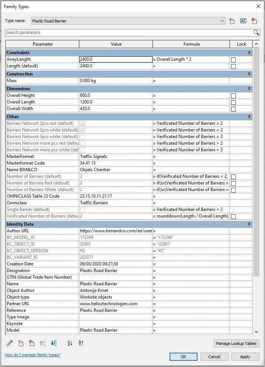
Task: Click the Keynote parameter name
Action: coord(14,324)
